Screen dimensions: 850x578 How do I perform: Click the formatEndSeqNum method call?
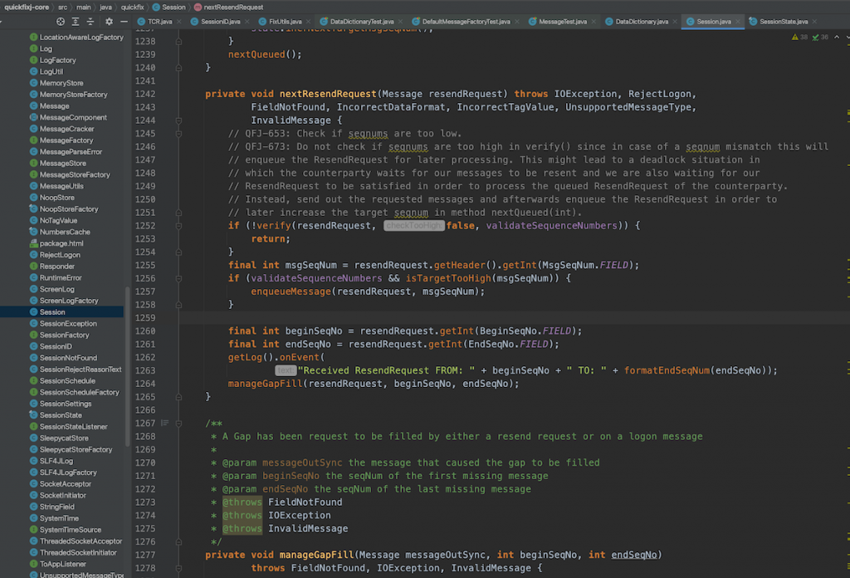click(667, 371)
